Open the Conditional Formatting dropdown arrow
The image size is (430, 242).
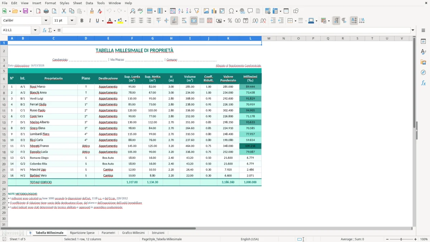329,21
